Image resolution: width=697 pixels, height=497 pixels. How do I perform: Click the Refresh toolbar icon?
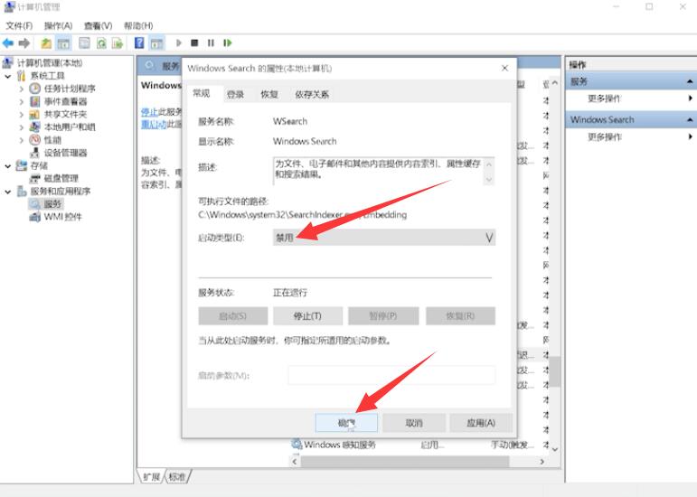click(101, 43)
